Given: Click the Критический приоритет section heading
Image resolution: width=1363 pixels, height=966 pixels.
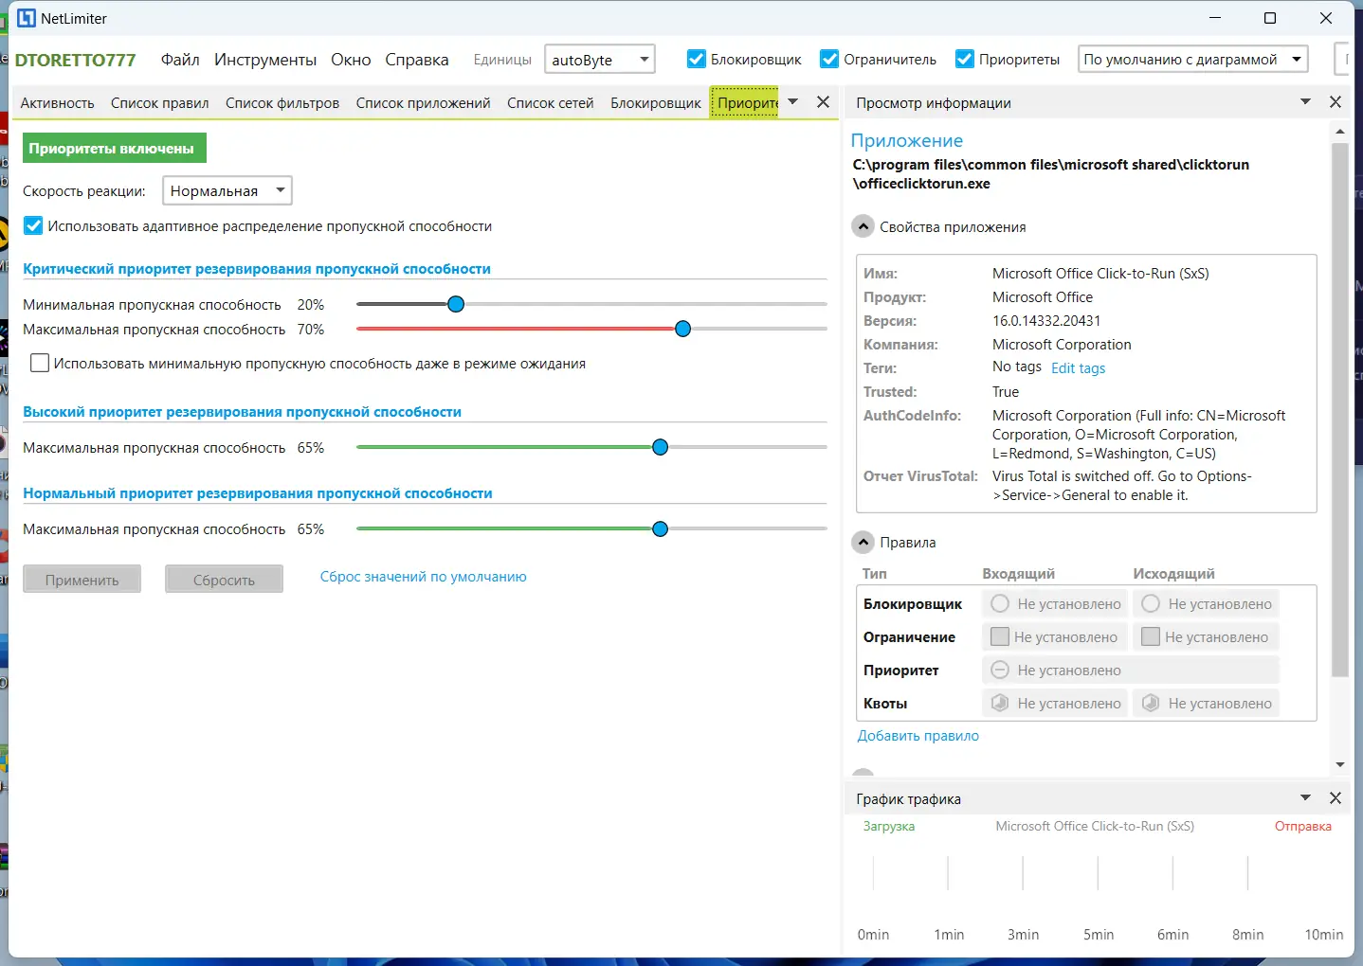Looking at the screenshot, I should pos(257,269).
